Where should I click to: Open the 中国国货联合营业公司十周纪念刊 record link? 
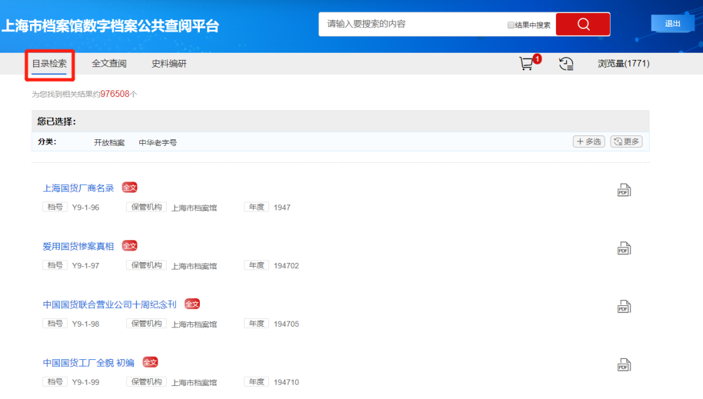pyautogui.click(x=110, y=305)
